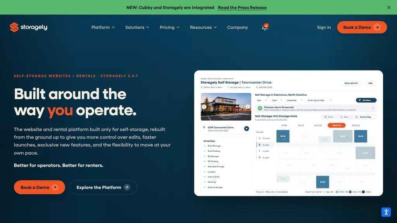This screenshot has height=223, width=397.
Task: Open the Company menu item
Action: click(238, 27)
